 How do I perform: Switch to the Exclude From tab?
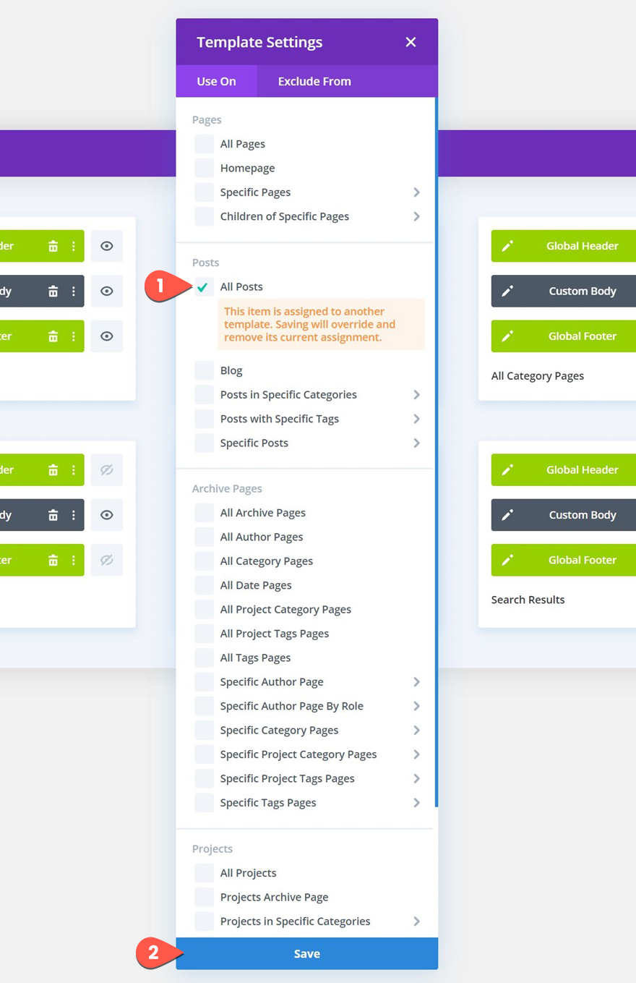(x=314, y=81)
